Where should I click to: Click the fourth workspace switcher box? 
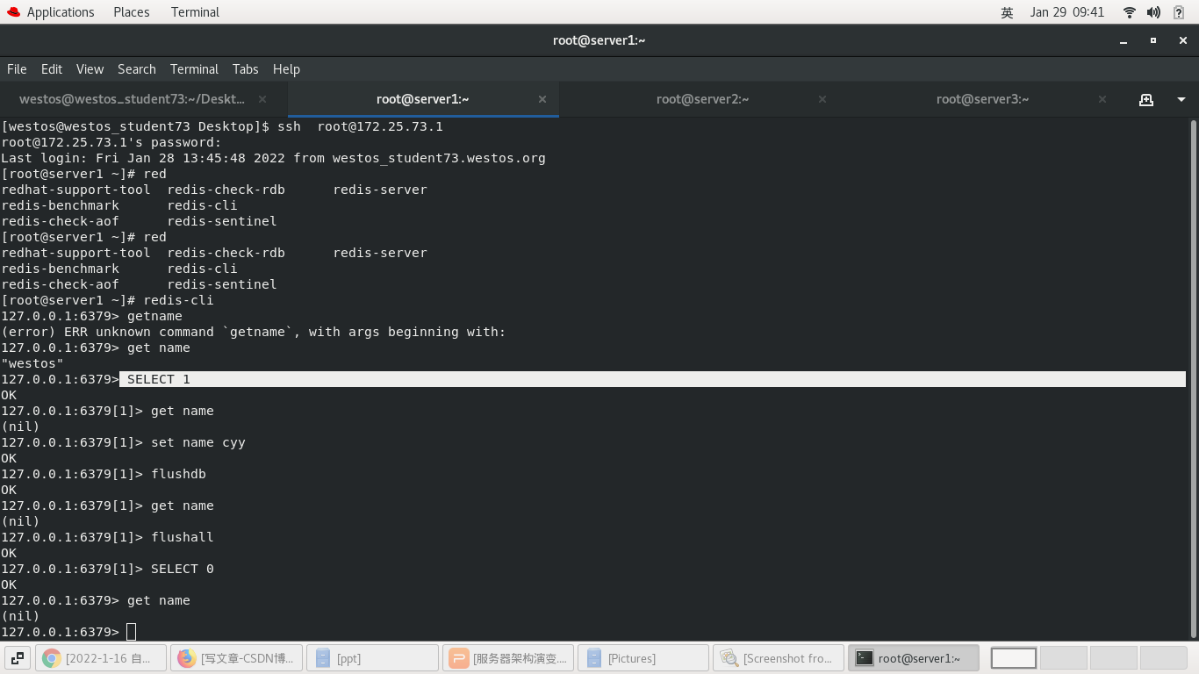(1164, 658)
